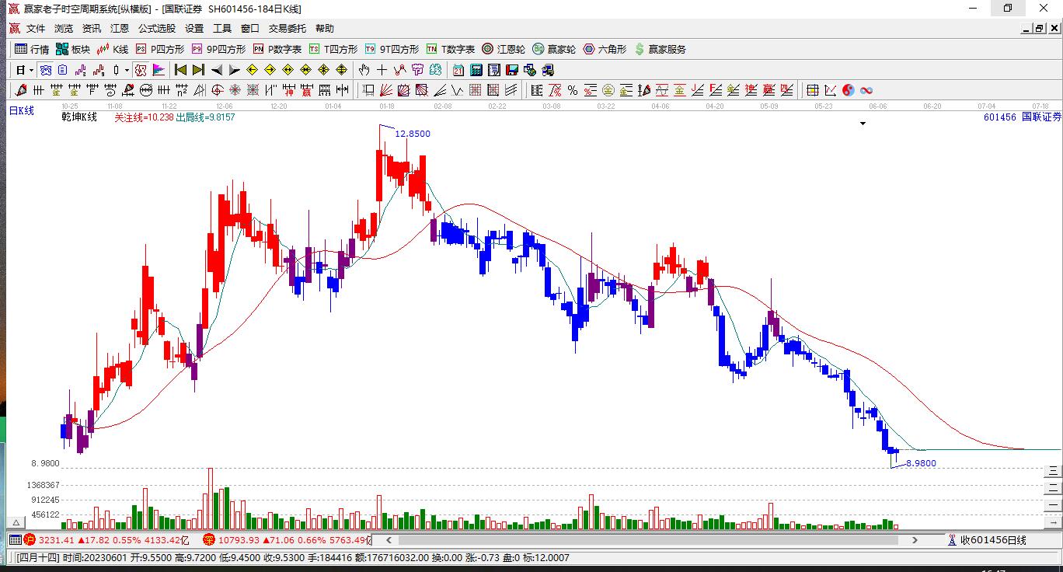Open the 浏览 menu

click(x=64, y=29)
